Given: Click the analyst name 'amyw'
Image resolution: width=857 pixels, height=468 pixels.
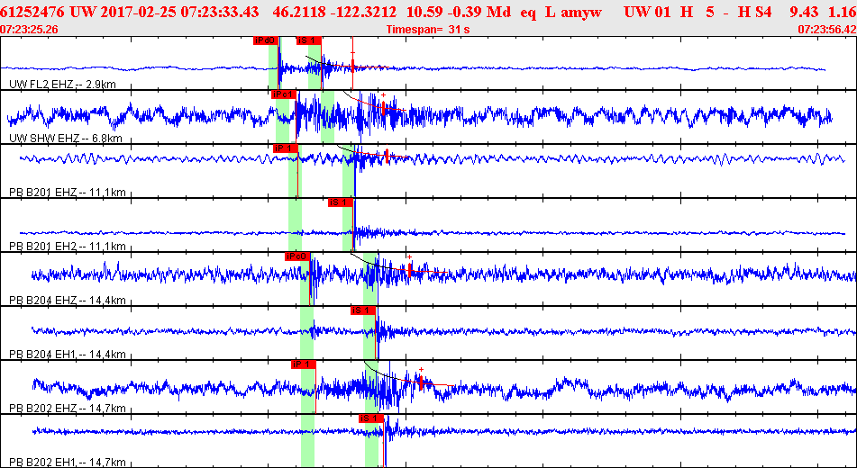Looking at the screenshot, I should [580, 12].
